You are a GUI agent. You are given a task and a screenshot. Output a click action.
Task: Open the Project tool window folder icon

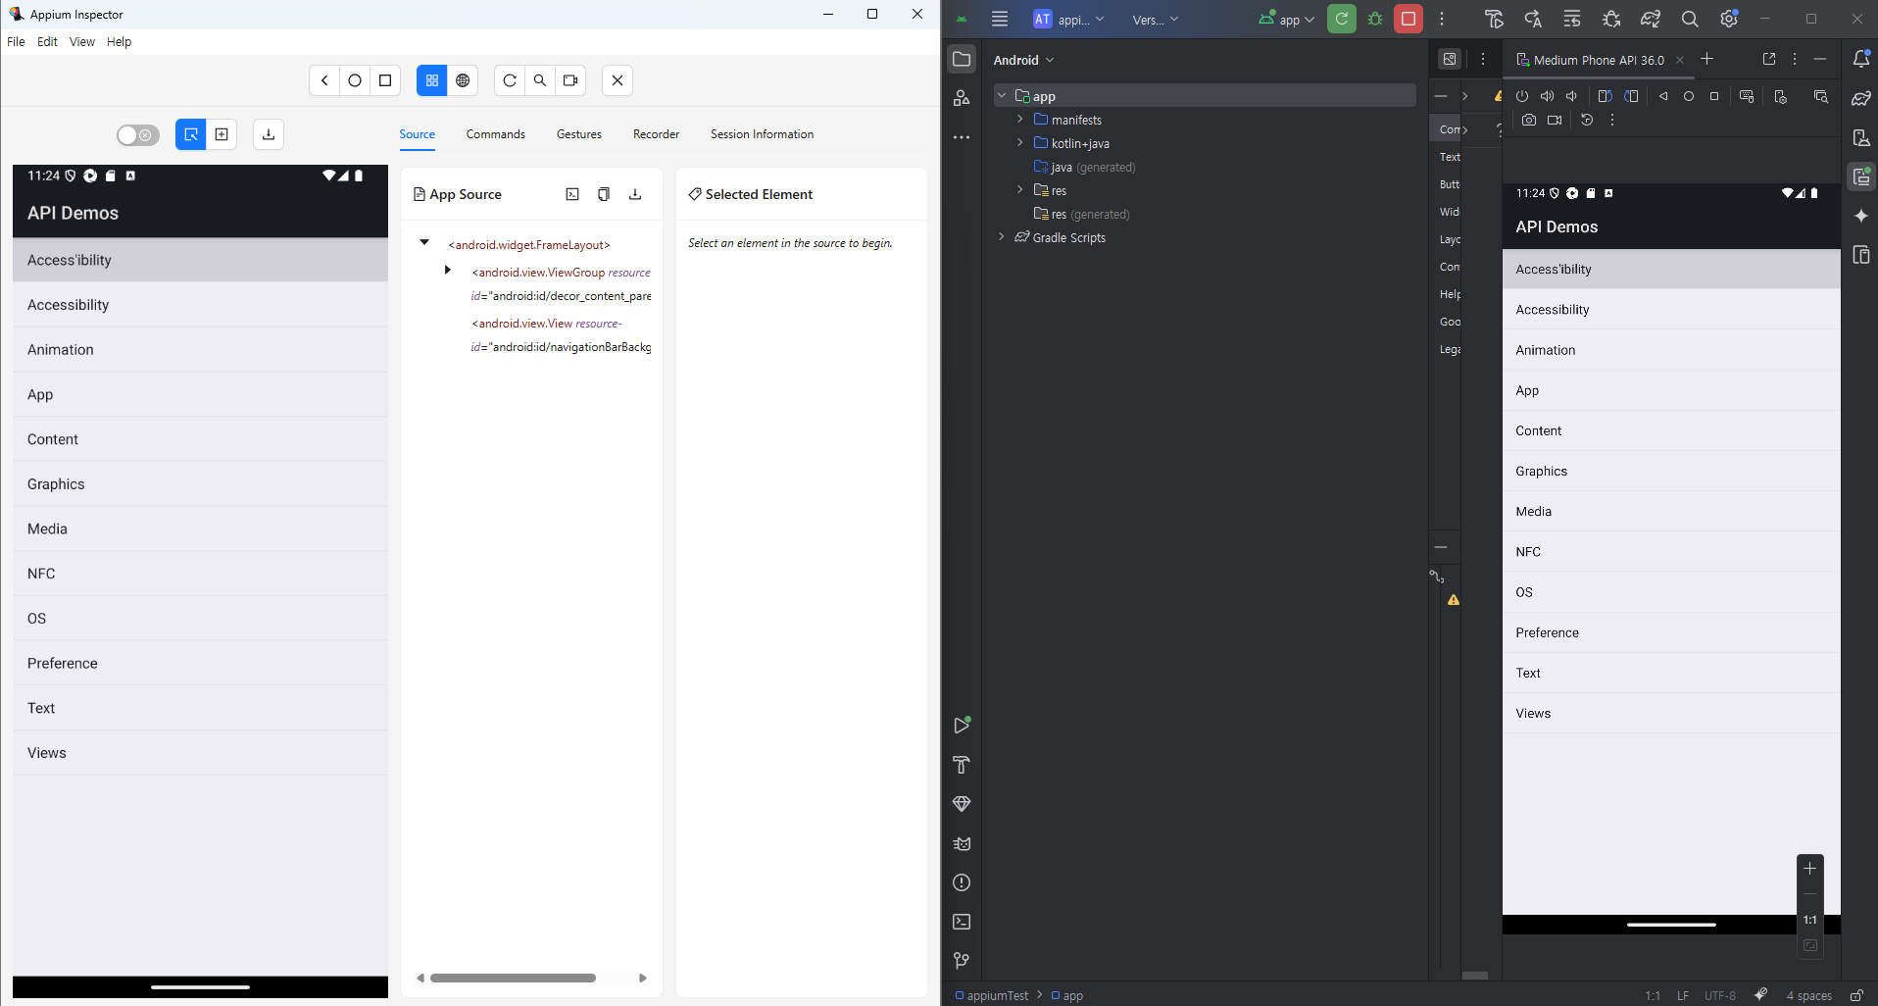pyautogui.click(x=962, y=60)
